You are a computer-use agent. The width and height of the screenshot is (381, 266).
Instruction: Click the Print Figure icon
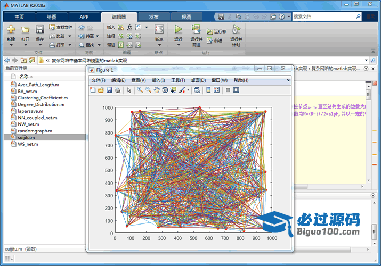click(118, 90)
